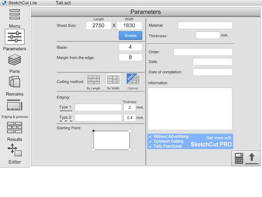Click the blue Sheets button
The height and width of the screenshot is (197, 262).
(x=130, y=35)
